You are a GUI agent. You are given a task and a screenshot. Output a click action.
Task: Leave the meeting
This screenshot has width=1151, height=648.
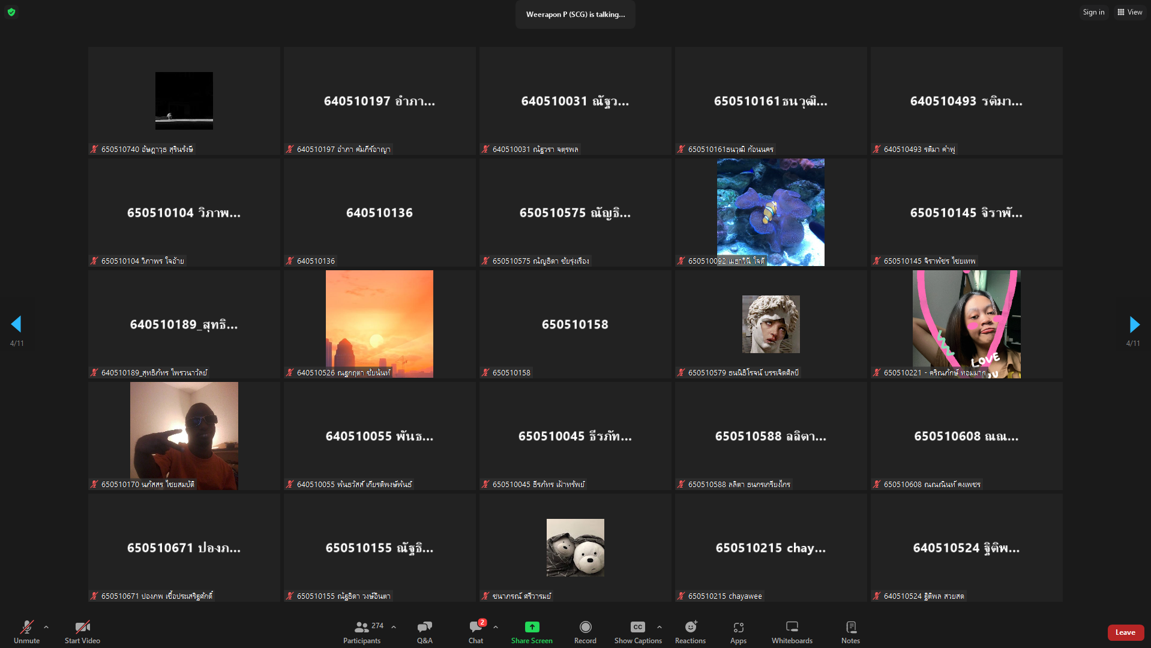click(1125, 632)
